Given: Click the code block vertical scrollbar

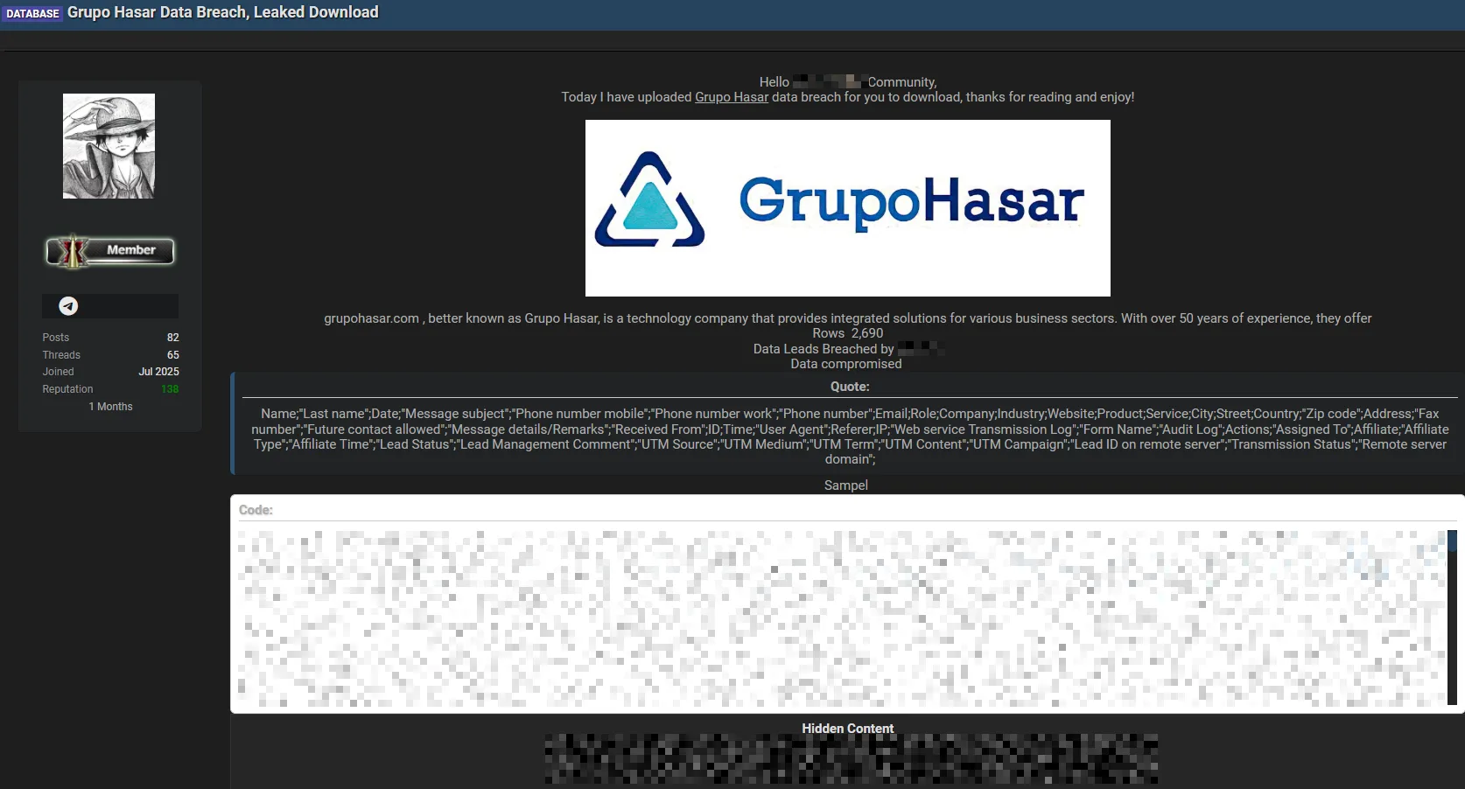Looking at the screenshot, I should point(1451,616).
